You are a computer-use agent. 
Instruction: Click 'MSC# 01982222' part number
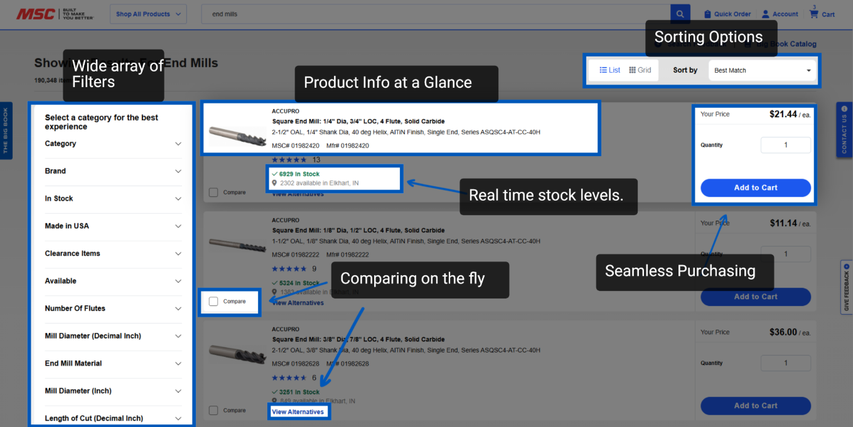point(296,255)
